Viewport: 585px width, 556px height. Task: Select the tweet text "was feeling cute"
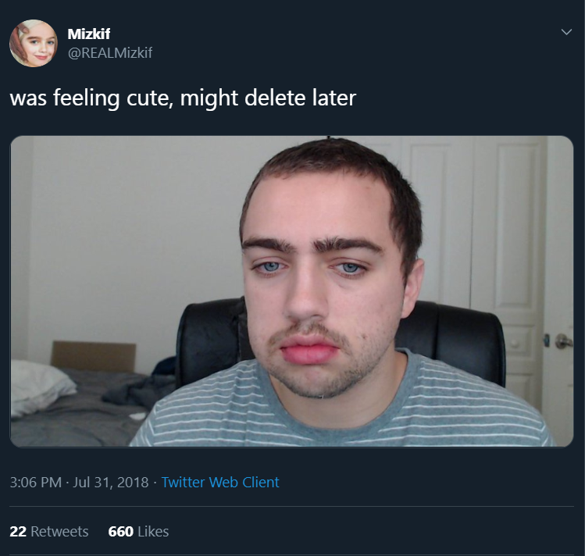(92, 98)
